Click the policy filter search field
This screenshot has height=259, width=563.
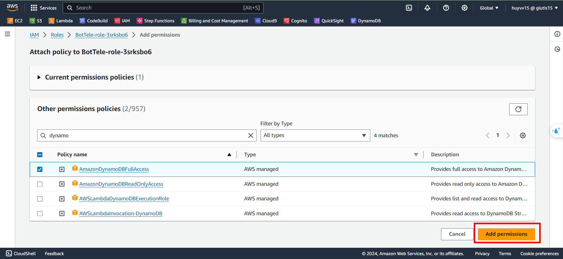(147, 135)
